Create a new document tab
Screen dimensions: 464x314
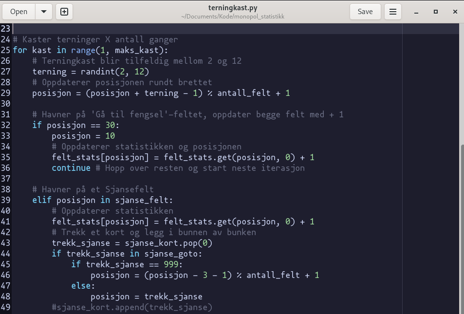click(x=64, y=12)
